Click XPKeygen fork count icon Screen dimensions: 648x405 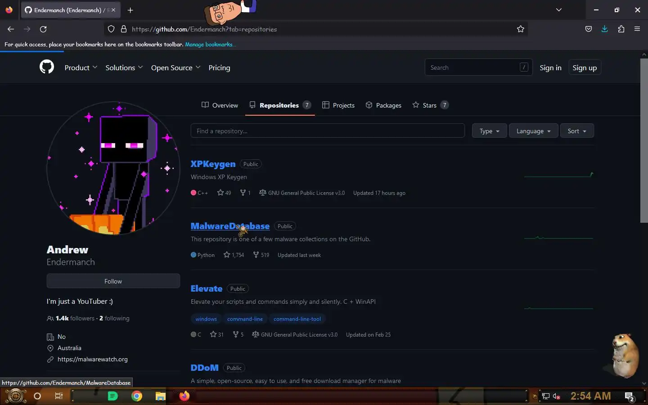point(243,193)
